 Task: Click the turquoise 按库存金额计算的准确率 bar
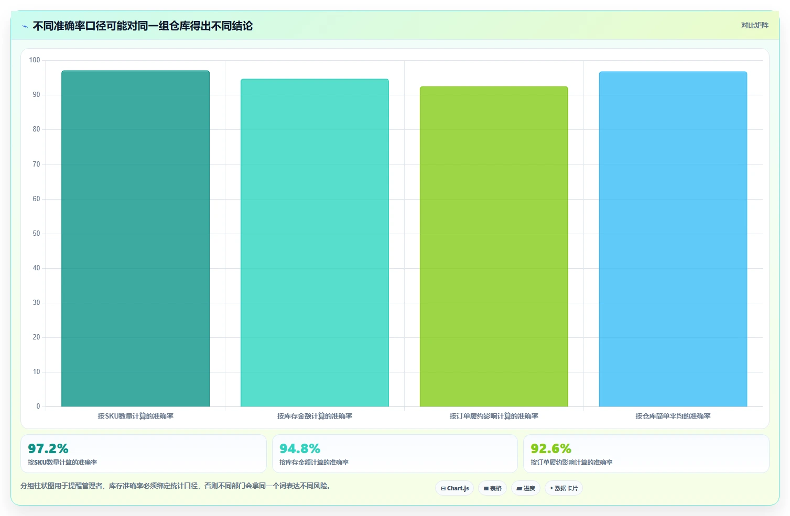click(315, 243)
